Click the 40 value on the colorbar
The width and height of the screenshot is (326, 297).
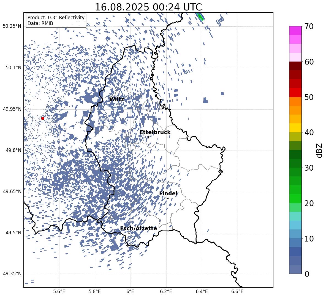pos(309,132)
